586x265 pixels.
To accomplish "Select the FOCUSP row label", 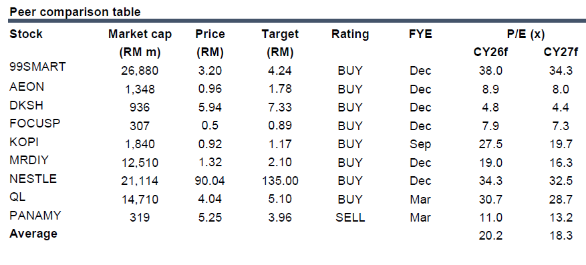I will 35,123.
